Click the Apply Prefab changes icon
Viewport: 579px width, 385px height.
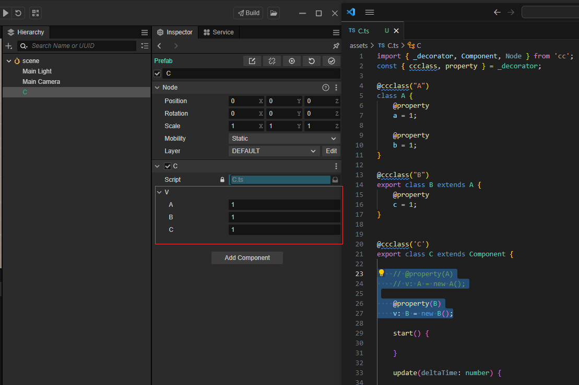pos(331,61)
